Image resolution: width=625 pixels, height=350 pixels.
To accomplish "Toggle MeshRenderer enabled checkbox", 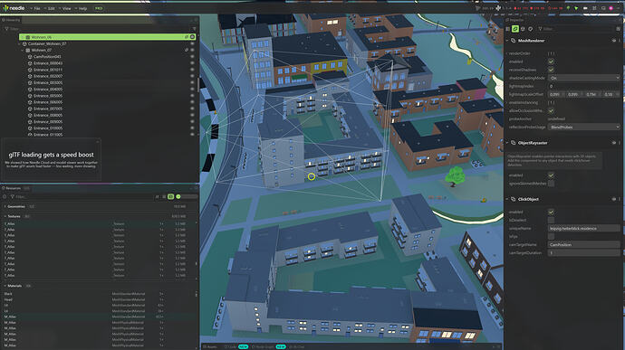I will tap(551, 61).
